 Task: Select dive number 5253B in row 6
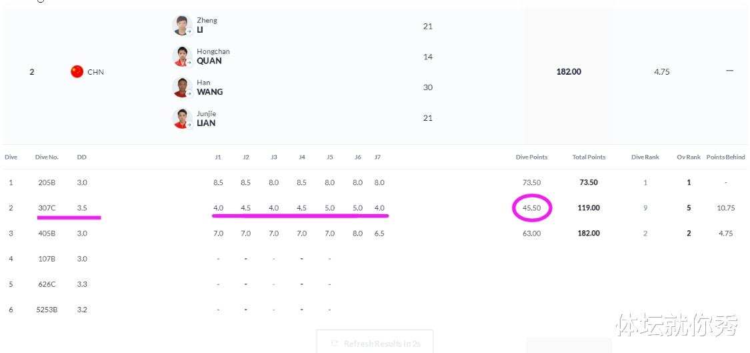pos(47,310)
